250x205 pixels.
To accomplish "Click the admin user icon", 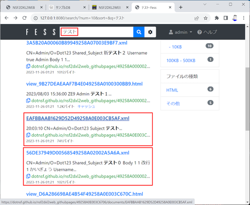I will click(x=171, y=32).
